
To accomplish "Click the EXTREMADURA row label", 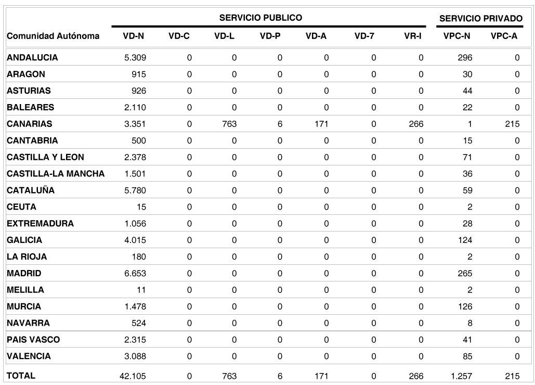I will click(40, 223).
